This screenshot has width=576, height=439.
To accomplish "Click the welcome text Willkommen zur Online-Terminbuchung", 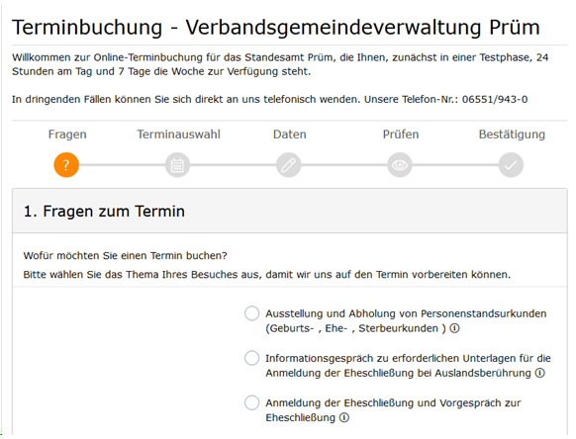I will pyautogui.click(x=280, y=64).
